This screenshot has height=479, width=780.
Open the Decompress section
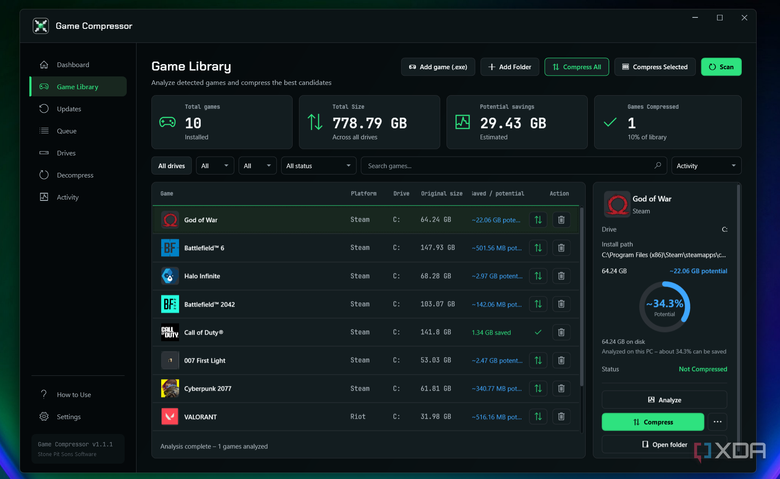point(78,175)
